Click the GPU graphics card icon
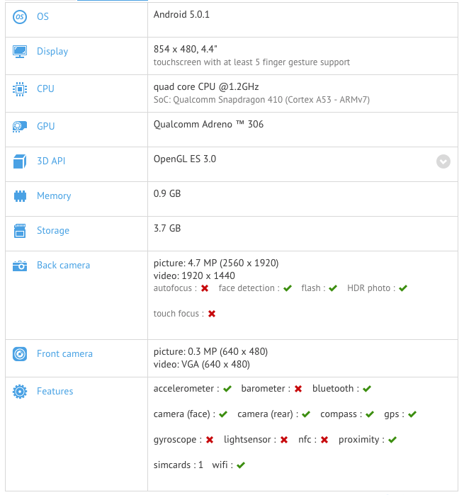This screenshot has height=495, width=464. pyautogui.click(x=19, y=127)
